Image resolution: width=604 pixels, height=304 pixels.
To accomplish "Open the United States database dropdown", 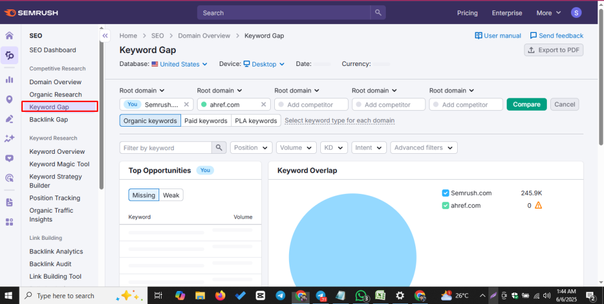I will point(179,64).
